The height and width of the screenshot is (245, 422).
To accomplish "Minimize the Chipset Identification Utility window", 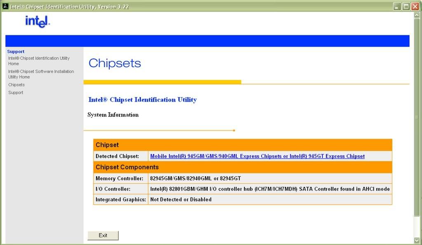I will coord(397,6).
